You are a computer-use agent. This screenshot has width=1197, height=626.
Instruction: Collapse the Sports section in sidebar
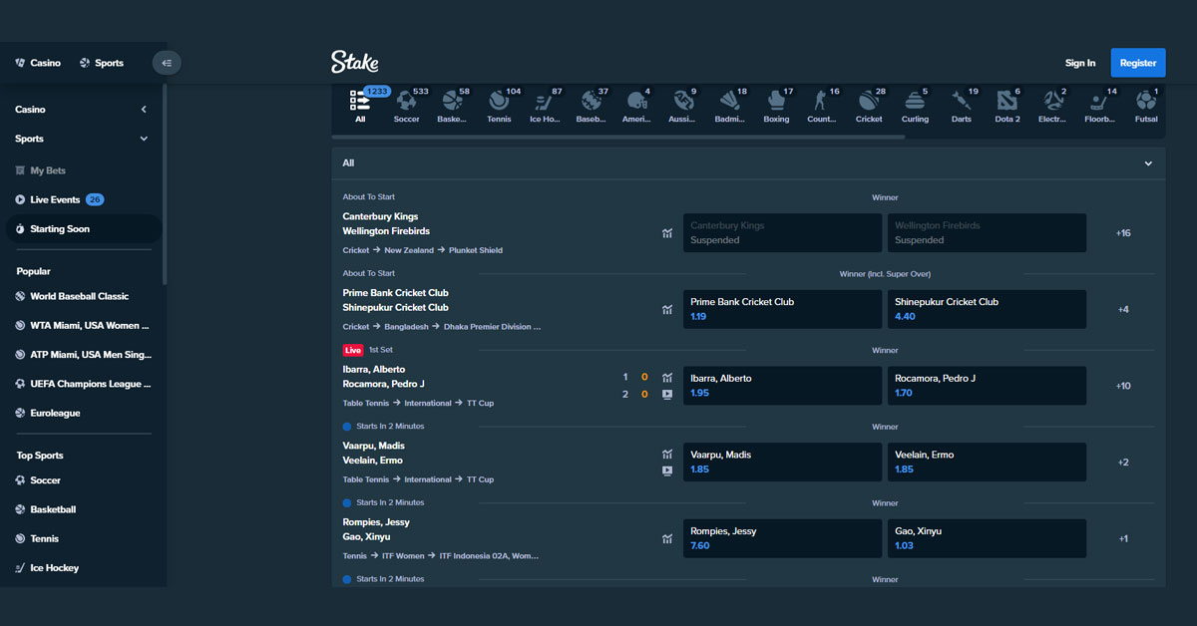point(144,139)
